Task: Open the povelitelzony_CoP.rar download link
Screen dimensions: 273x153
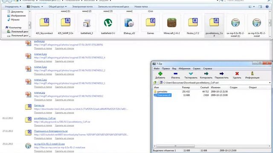Action: (45, 118)
